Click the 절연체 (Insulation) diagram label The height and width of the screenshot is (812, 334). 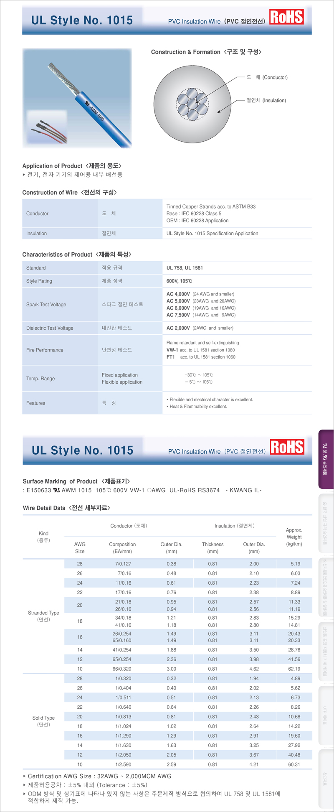tap(266, 100)
